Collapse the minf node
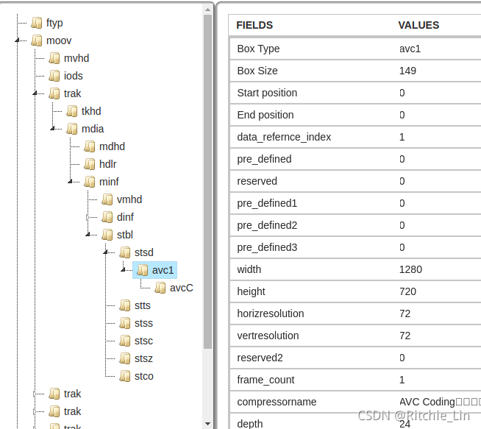 click(70, 182)
